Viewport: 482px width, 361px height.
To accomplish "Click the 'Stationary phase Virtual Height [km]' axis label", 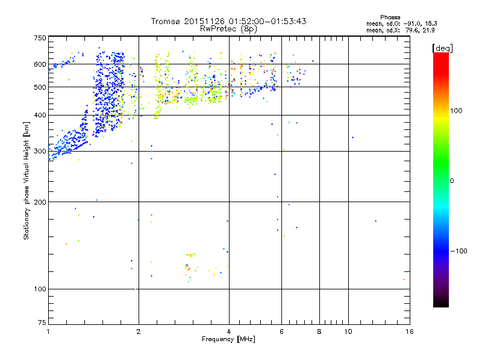I will click(x=27, y=180).
